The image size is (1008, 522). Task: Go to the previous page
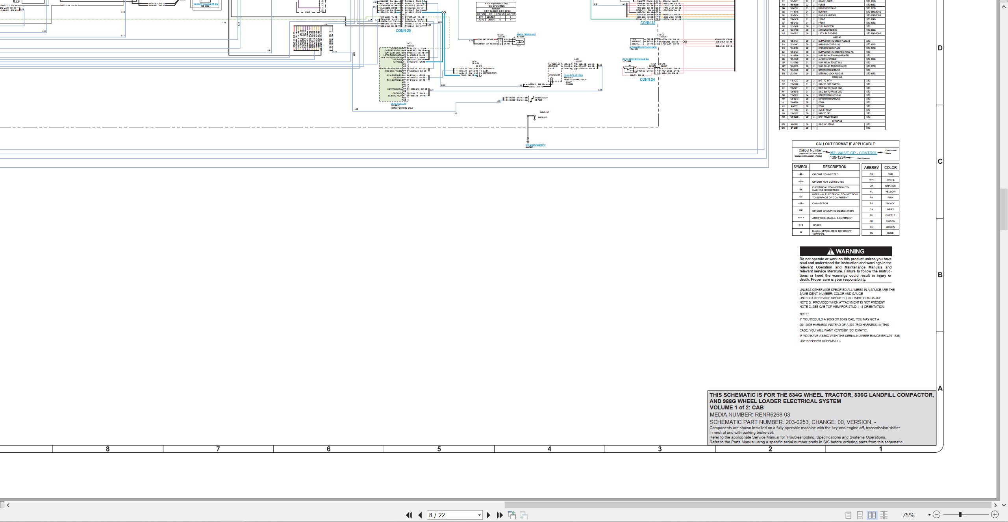click(420, 515)
